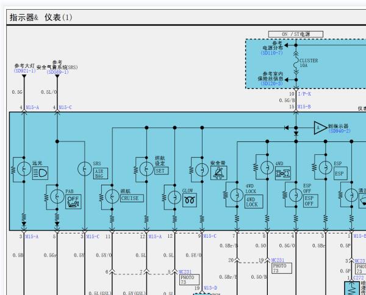This screenshot has width=366, height=295.
Task: Click the M13-D connector label
Action: click(210, 288)
